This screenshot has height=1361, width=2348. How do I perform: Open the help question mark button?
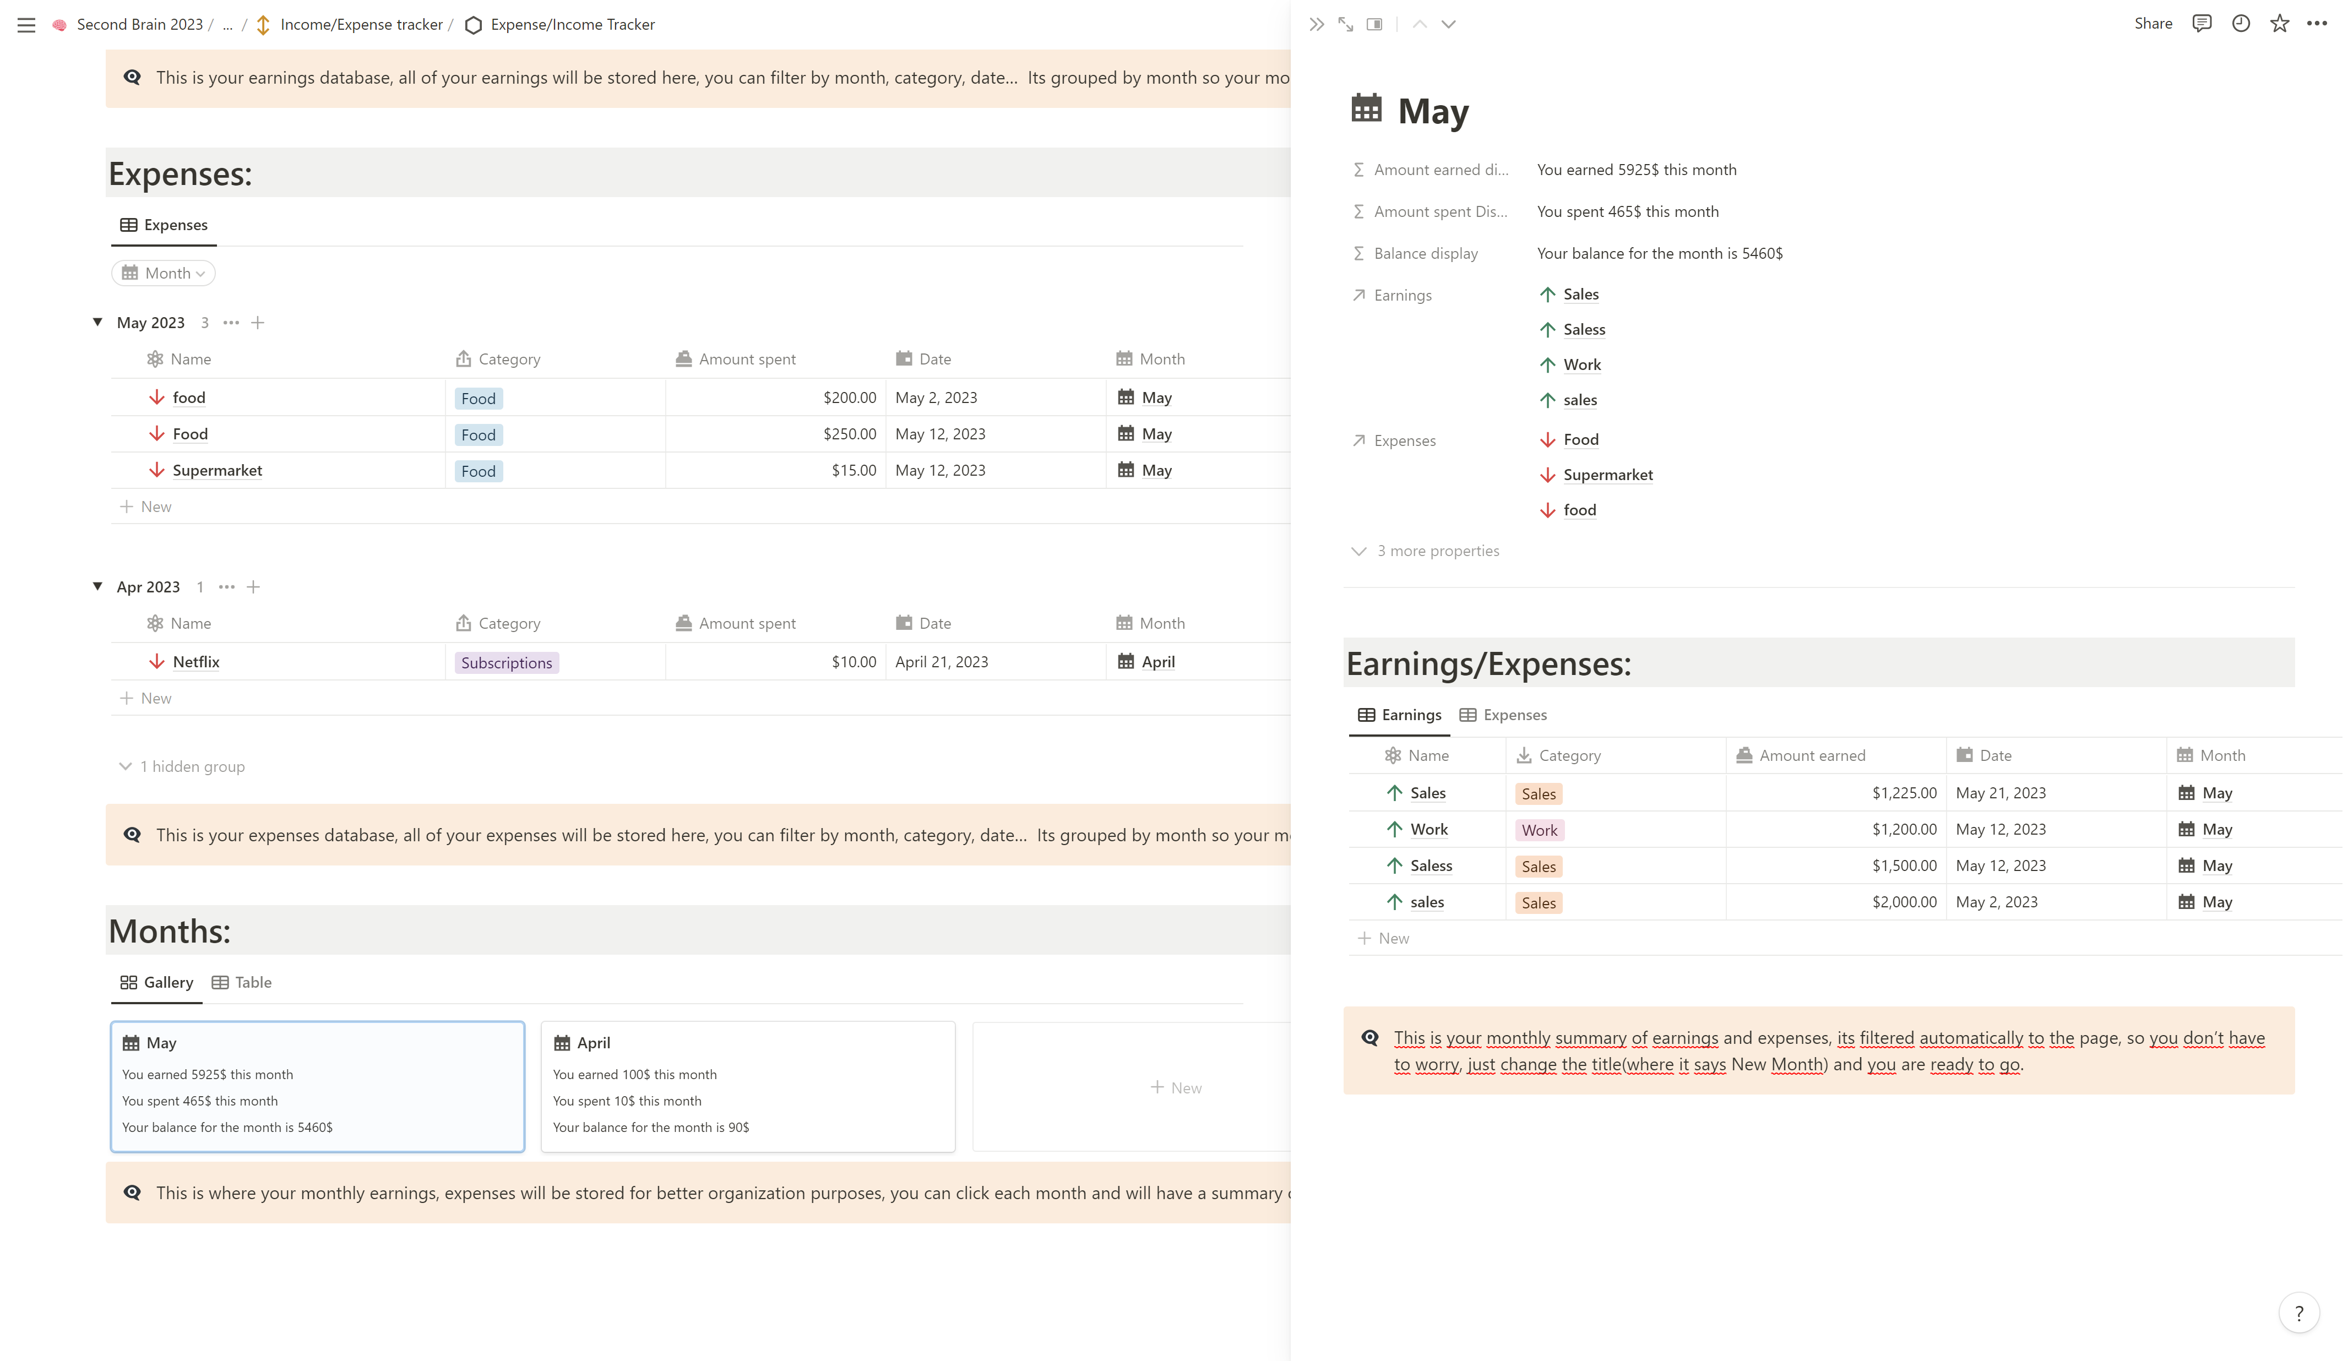[2298, 1314]
